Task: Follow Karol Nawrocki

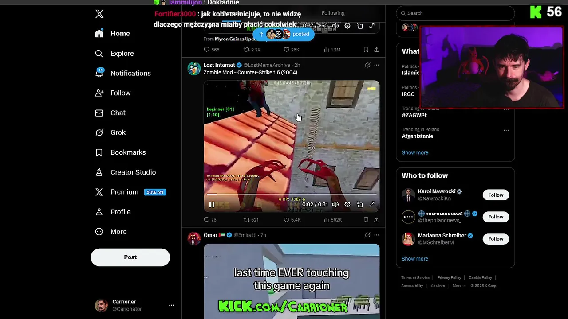Action: tap(496, 195)
